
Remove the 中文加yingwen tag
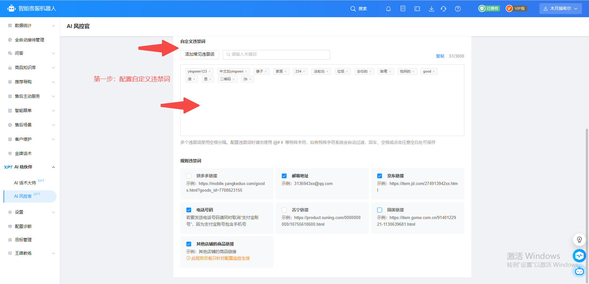[x=246, y=72]
